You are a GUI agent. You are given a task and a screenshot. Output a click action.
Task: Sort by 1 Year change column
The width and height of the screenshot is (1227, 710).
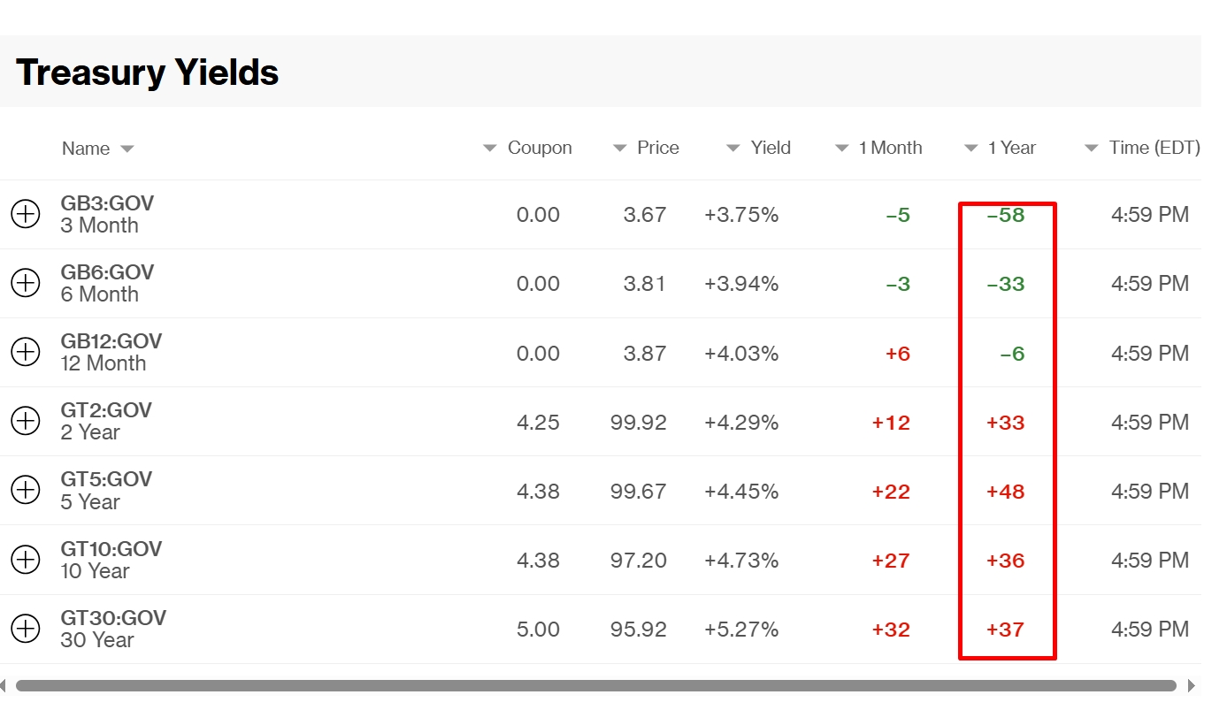point(1000,148)
